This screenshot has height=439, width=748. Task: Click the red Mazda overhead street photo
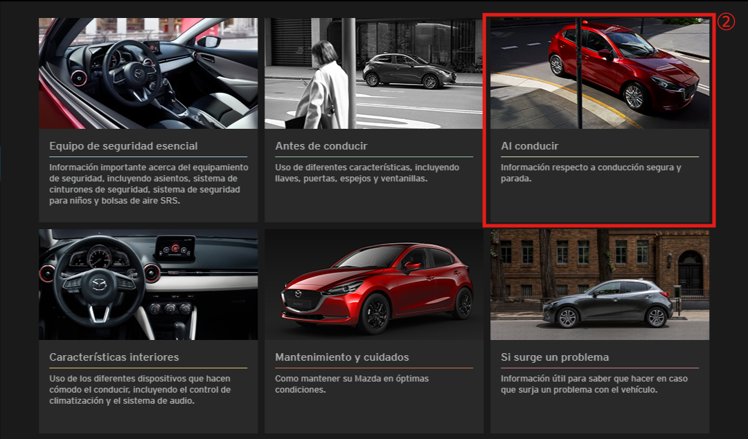coord(599,73)
